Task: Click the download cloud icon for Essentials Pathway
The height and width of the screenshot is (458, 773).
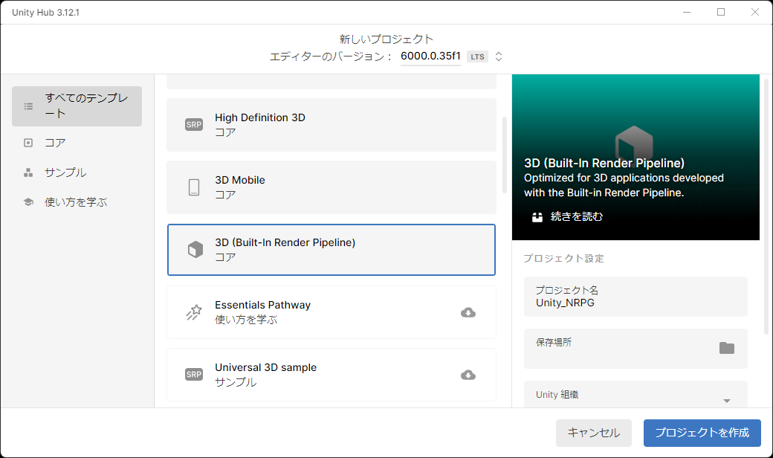Action: click(x=468, y=312)
